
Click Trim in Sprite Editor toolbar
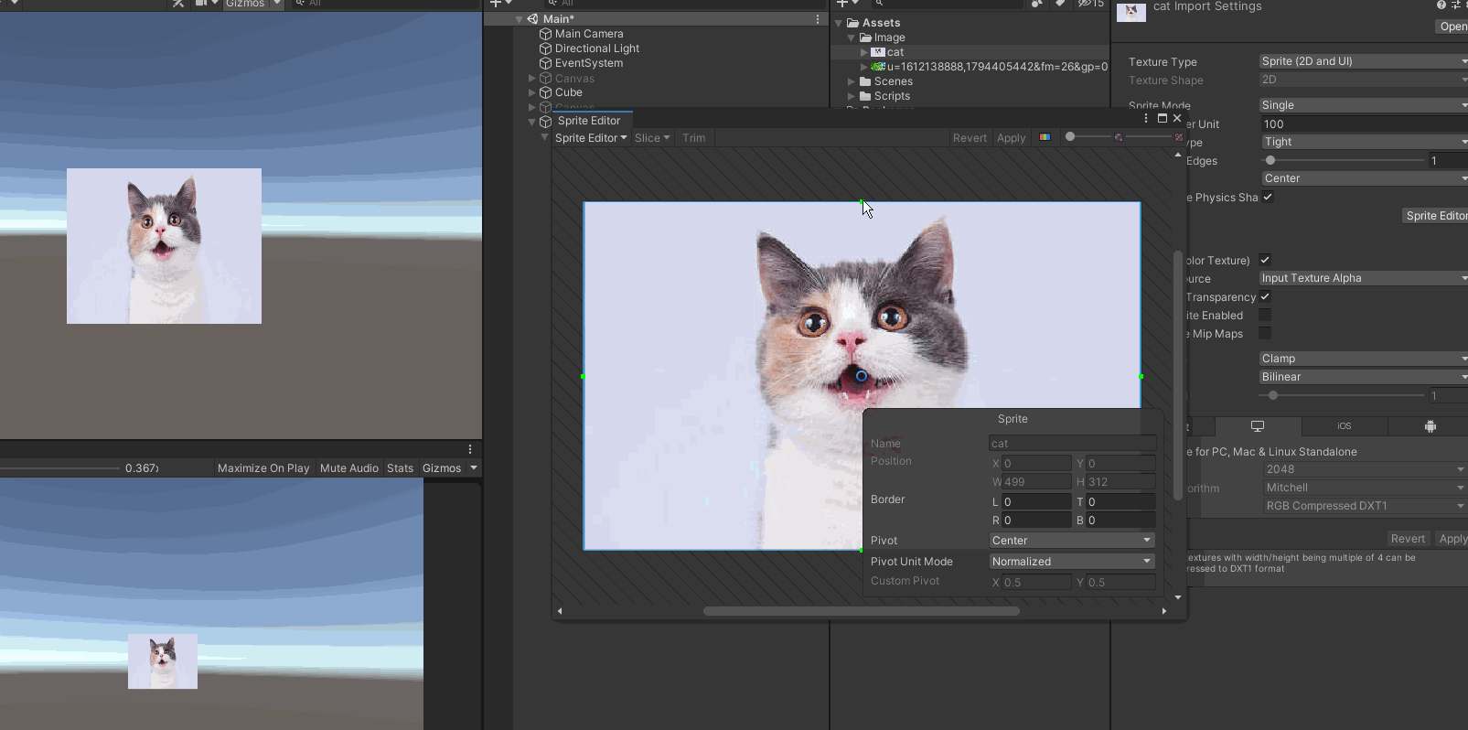pos(694,138)
